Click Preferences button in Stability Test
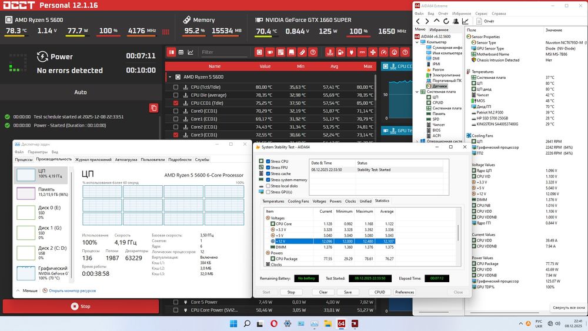Viewport: 588px width, 331px height. (x=405, y=292)
